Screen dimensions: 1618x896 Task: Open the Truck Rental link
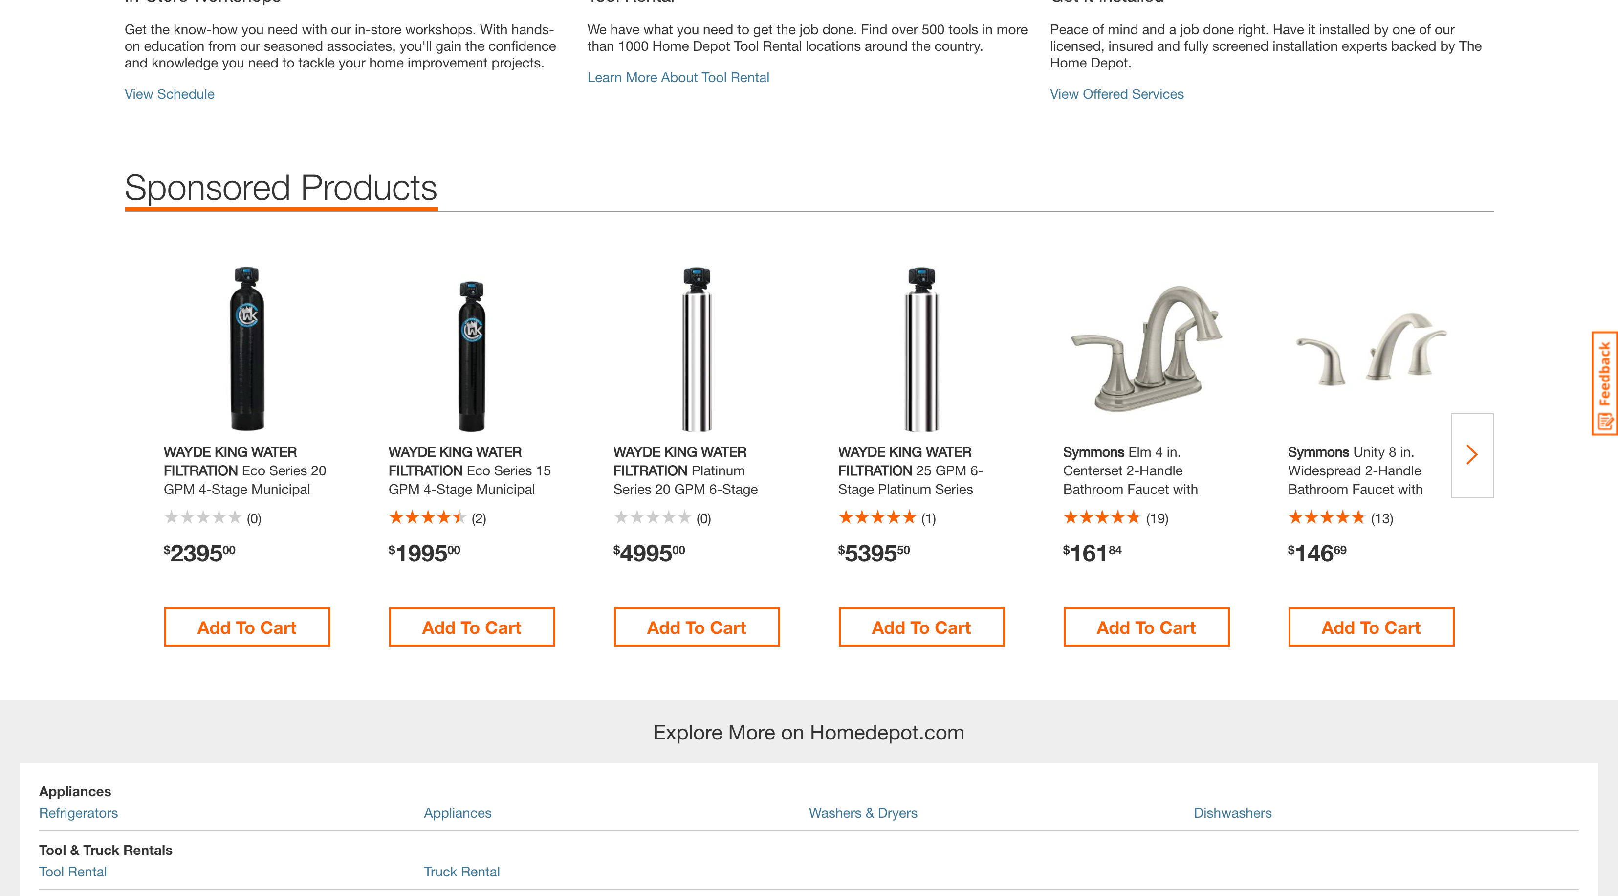pyautogui.click(x=461, y=872)
